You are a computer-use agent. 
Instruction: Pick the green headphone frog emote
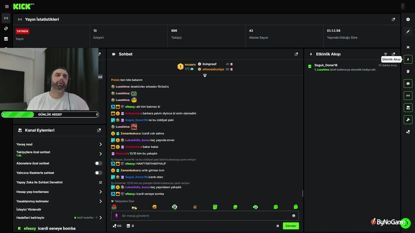point(255,207)
